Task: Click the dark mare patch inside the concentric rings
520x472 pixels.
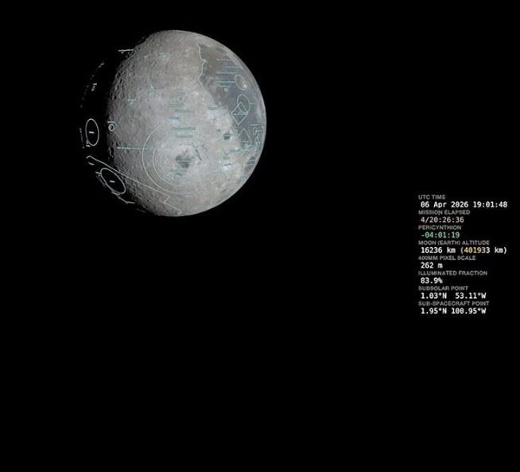Action: pos(184,160)
